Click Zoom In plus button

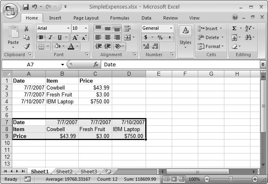pyautogui.click(x=255, y=179)
